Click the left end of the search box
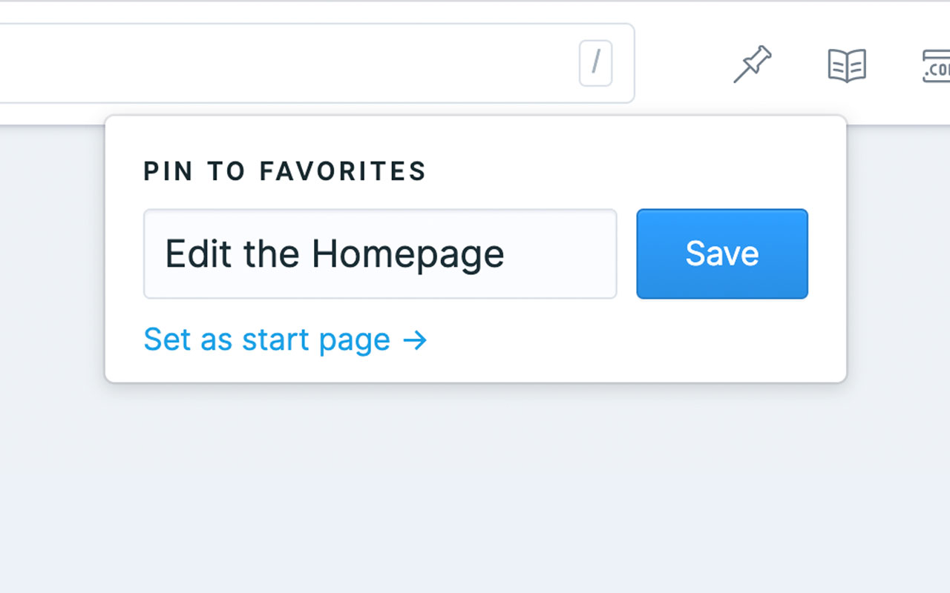This screenshot has height=593, width=950. point(15,63)
